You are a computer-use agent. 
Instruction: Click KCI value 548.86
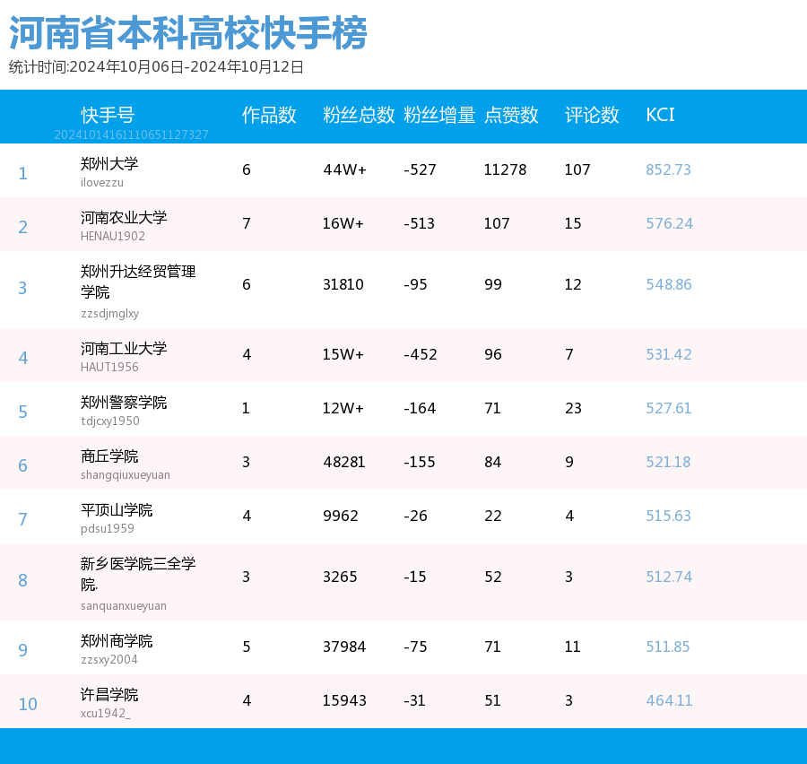669,284
